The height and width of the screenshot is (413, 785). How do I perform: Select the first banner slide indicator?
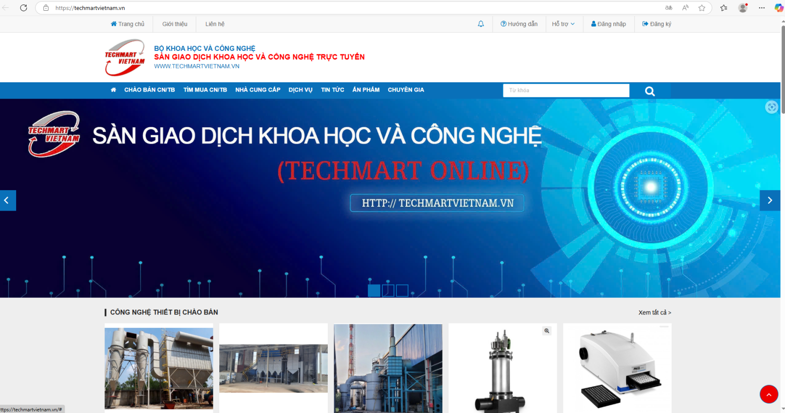click(374, 291)
